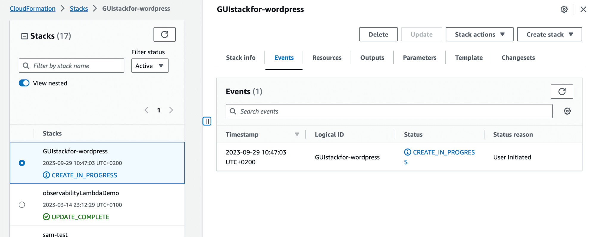Click the split panel resize handle icon
Screen dimensions: 595x237
[207, 121]
